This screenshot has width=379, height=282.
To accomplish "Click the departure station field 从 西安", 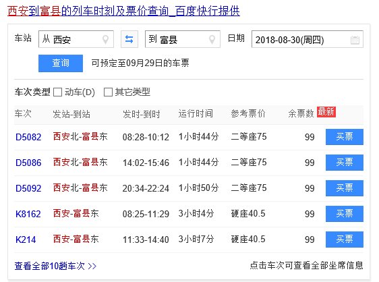I will pyautogui.click(x=76, y=39).
